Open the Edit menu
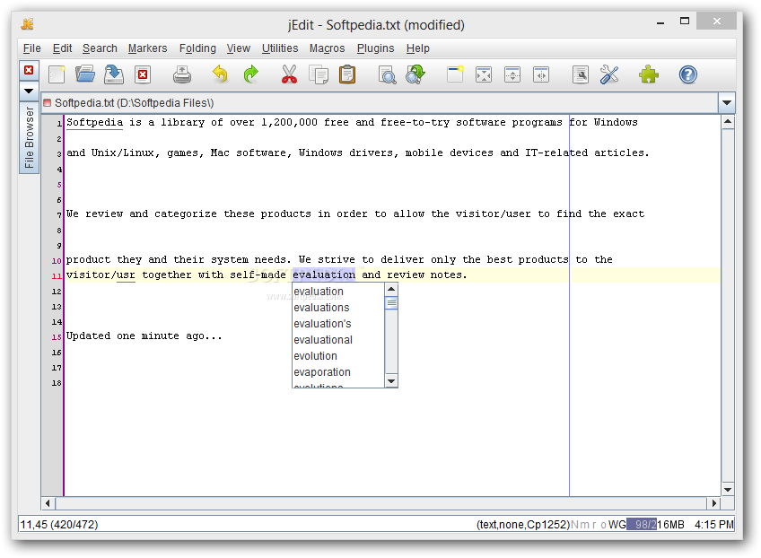 62,48
